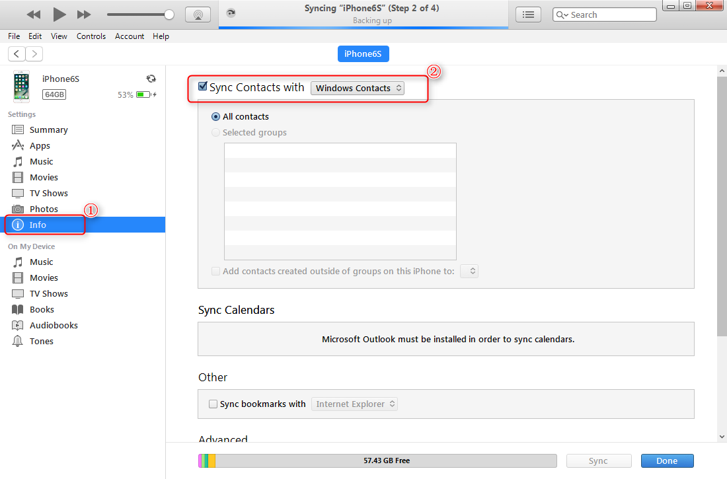This screenshot has width=727, height=479.
Task: Open the Controls menu
Action: click(91, 36)
